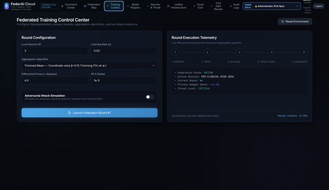
Task: View the Cloud Cost tab
Action: (198, 6)
